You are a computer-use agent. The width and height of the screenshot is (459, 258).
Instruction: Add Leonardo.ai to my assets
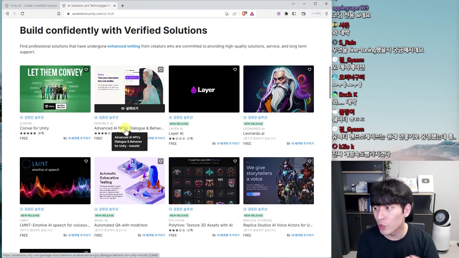click(300, 143)
